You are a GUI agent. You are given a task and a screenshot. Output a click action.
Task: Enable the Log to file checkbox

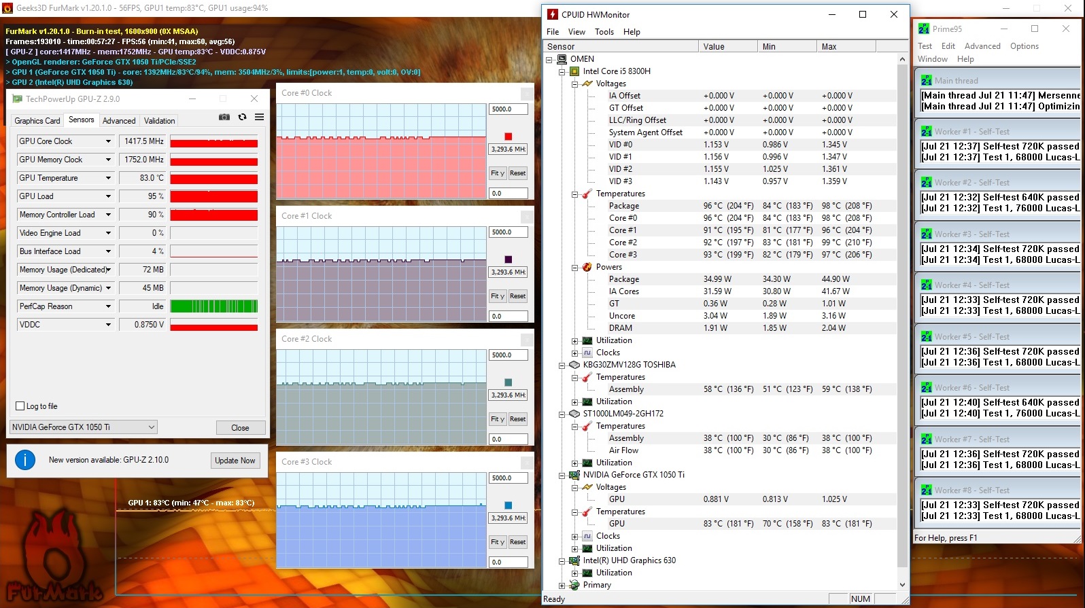[x=20, y=406]
